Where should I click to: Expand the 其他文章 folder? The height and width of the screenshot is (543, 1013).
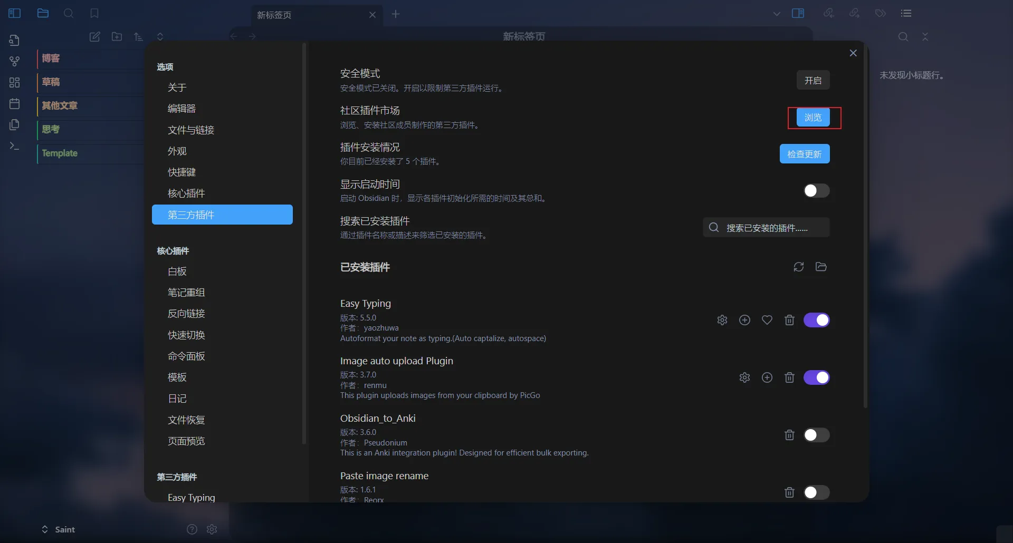coord(91,106)
